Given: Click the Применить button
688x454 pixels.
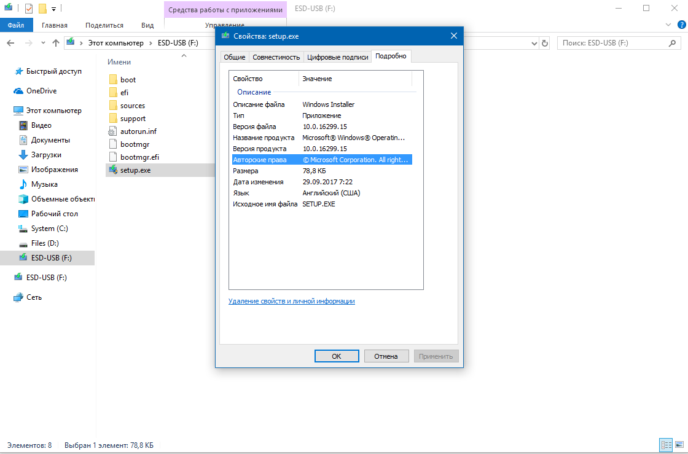Looking at the screenshot, I should coord(436,356).
